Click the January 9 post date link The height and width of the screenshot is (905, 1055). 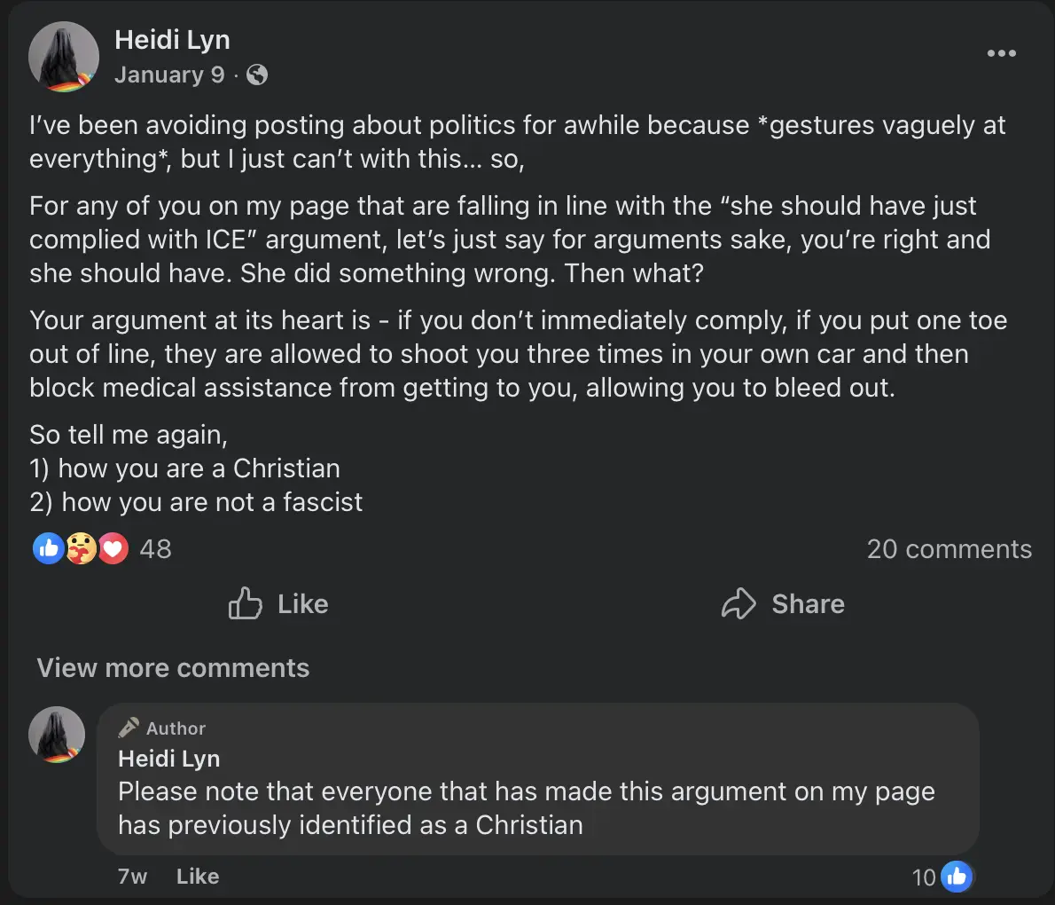pos(169,75)
